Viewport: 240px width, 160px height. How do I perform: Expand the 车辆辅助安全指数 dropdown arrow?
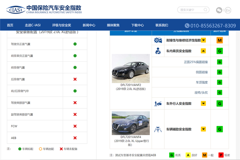tap(203, 129)
